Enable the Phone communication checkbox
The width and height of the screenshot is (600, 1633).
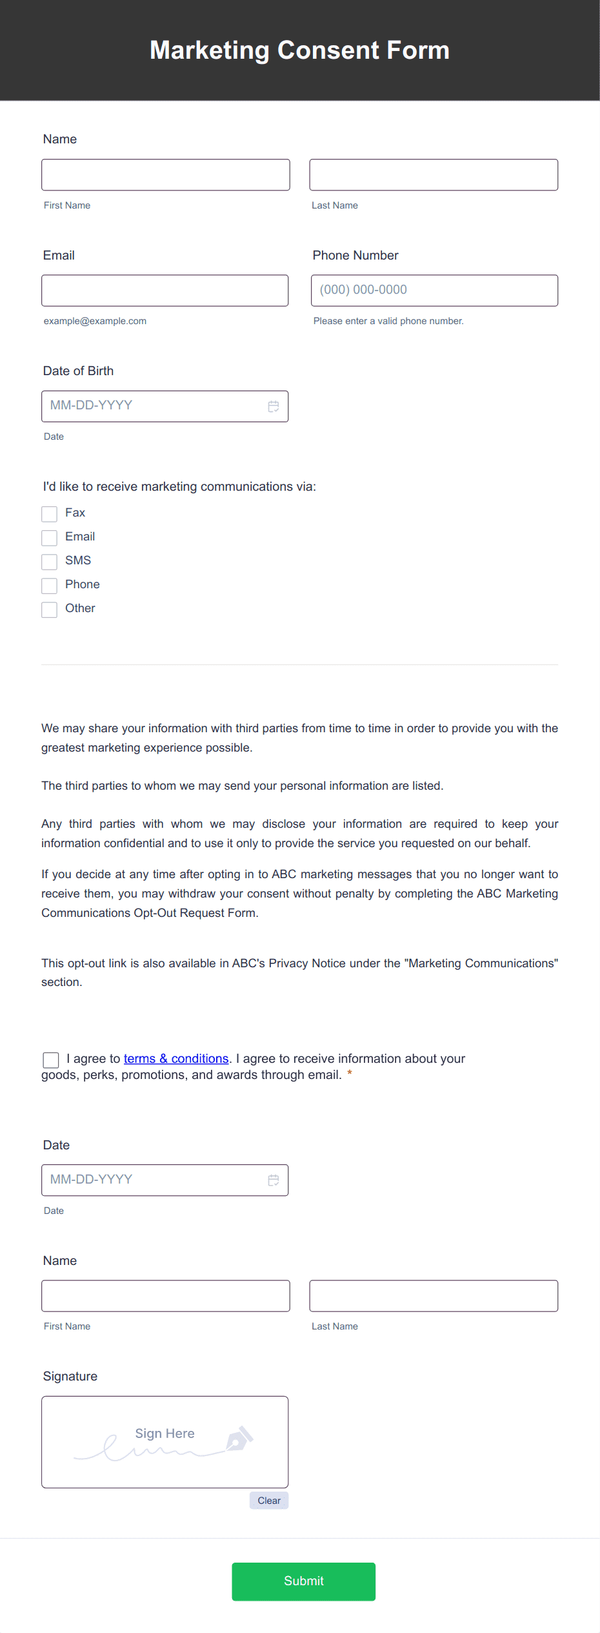pyautogui.click(x=49, y=585)
